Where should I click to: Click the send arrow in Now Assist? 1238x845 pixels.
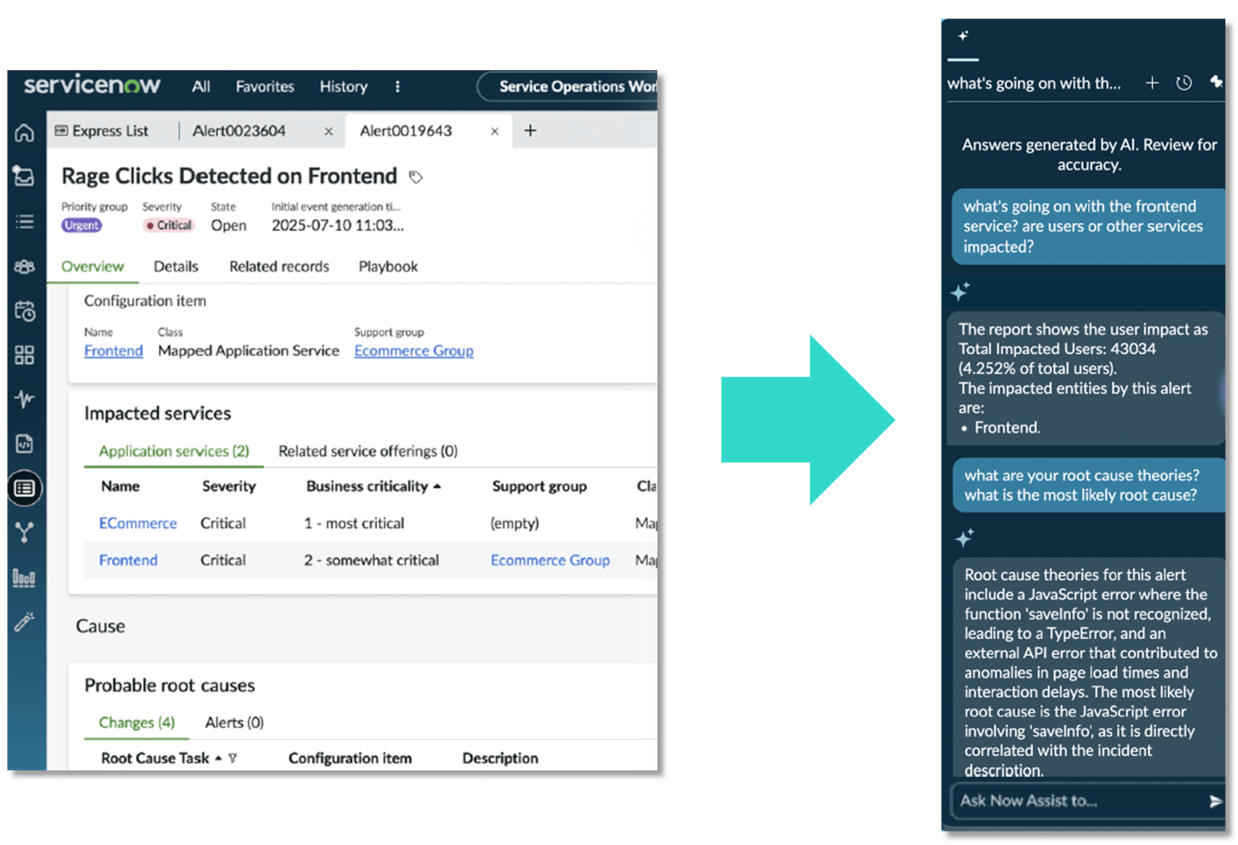[x=1215, y=801]
